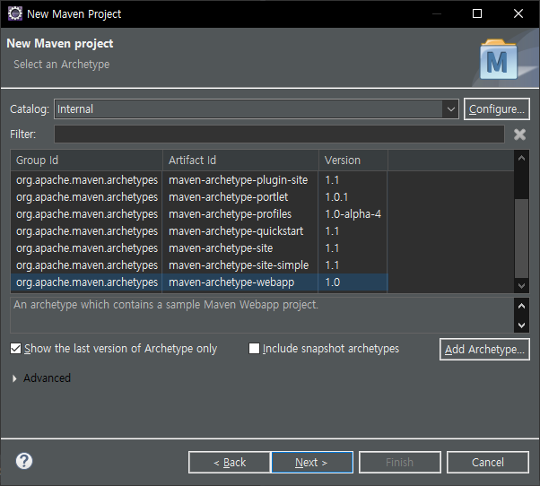This screenshot has width=540, height=486.
Task: Click the help question mark icon
Action: [24, 461]
